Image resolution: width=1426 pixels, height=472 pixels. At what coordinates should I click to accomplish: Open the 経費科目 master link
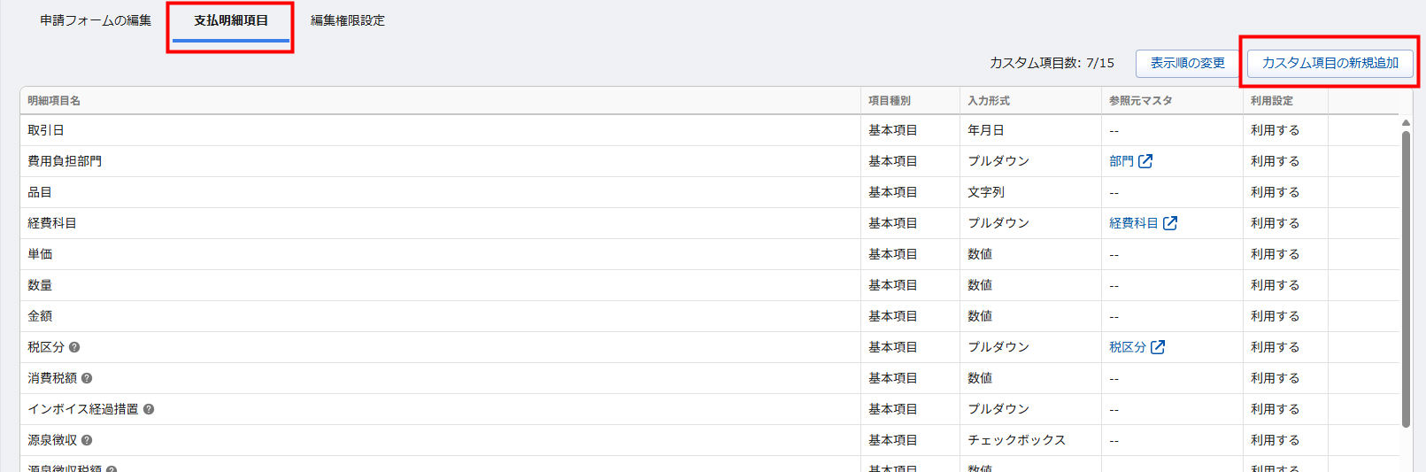point(1133,223)
